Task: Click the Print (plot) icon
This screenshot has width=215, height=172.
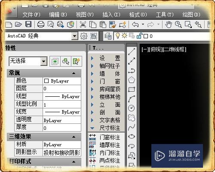Action: click(x=41, y=25)
